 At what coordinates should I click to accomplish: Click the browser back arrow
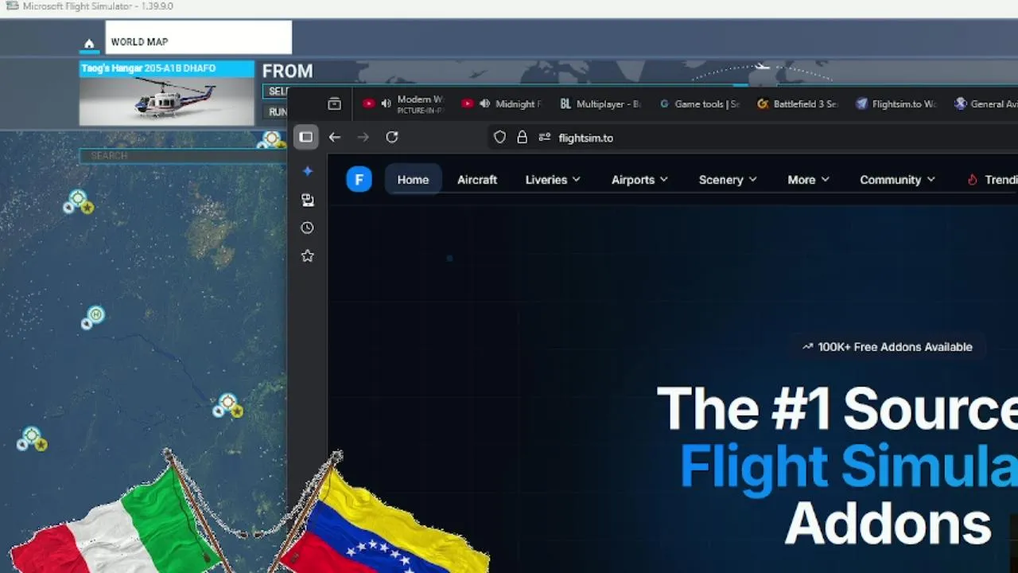[335, 137]
